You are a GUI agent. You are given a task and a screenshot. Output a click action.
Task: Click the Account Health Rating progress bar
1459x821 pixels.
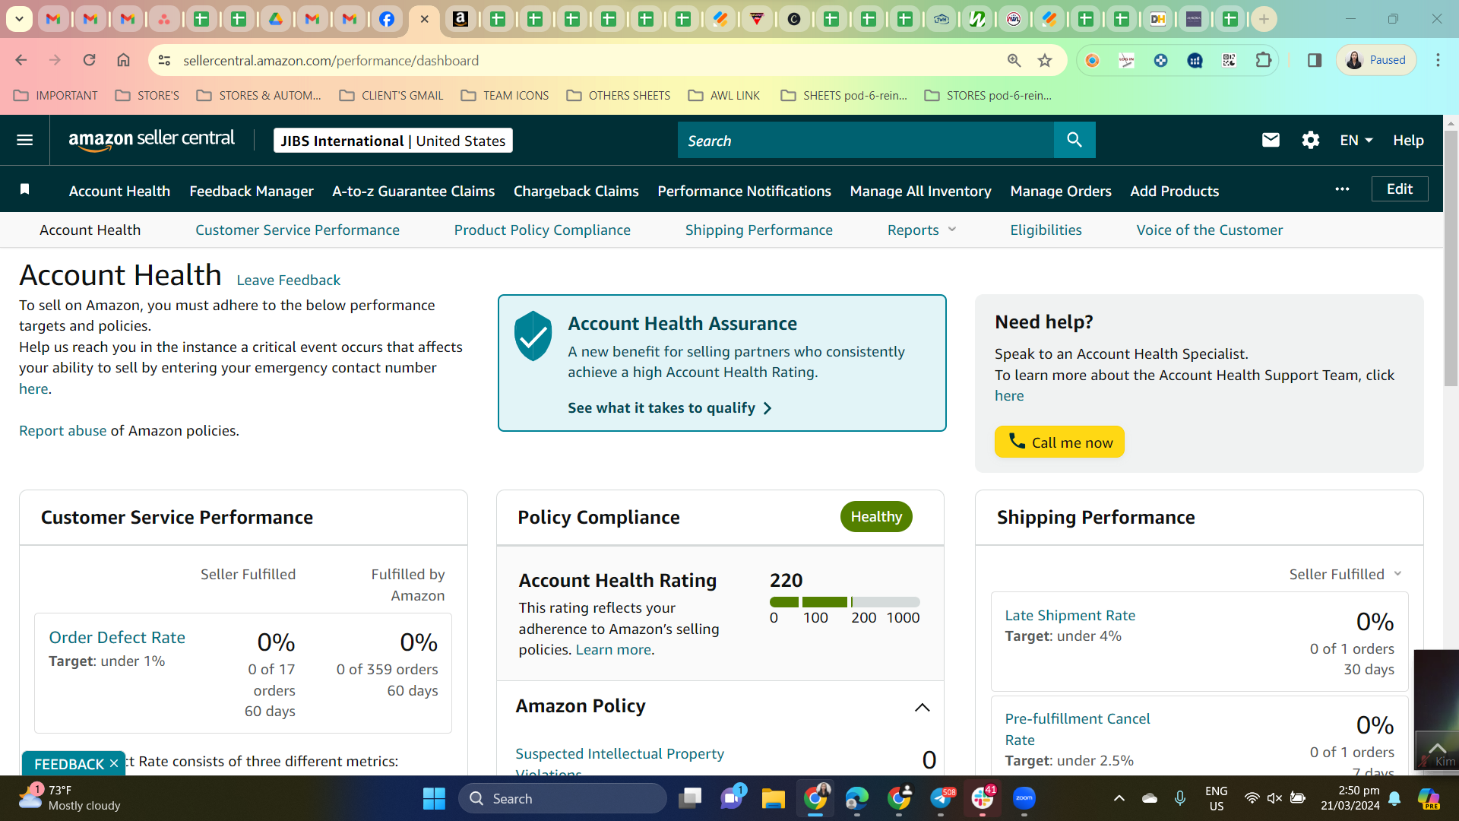click(x=844, y=602)
